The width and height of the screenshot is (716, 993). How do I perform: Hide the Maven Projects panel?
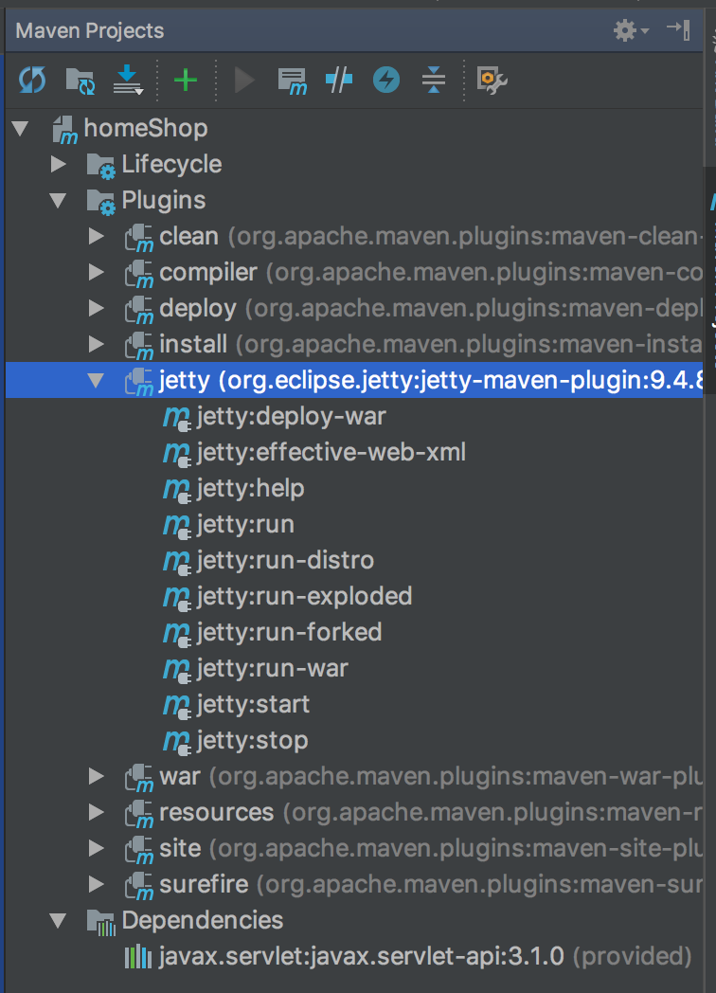(678, 29)
